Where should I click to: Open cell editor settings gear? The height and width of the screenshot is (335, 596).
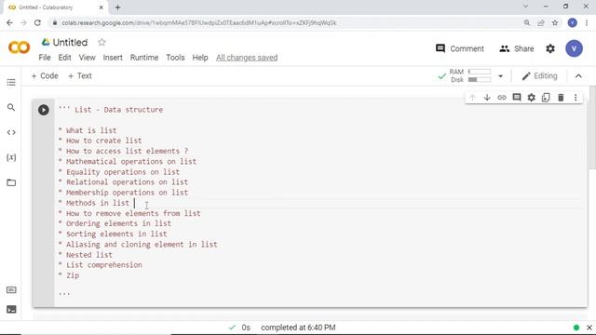click(532, 98)
